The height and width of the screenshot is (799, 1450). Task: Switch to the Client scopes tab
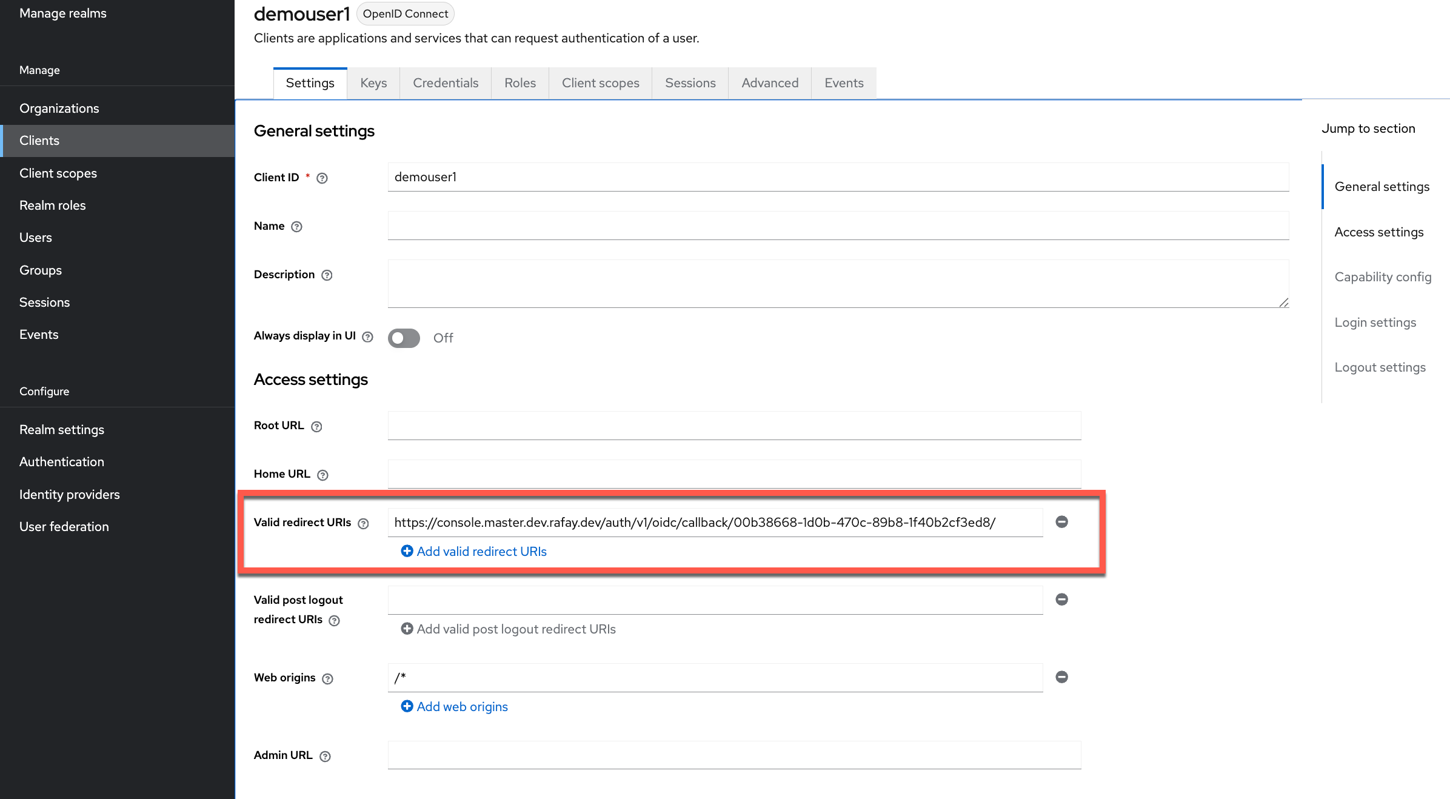click(x=600, y=83)
